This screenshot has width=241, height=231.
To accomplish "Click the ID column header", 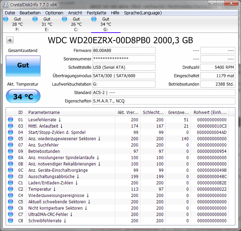I will [x=20, y=113].
